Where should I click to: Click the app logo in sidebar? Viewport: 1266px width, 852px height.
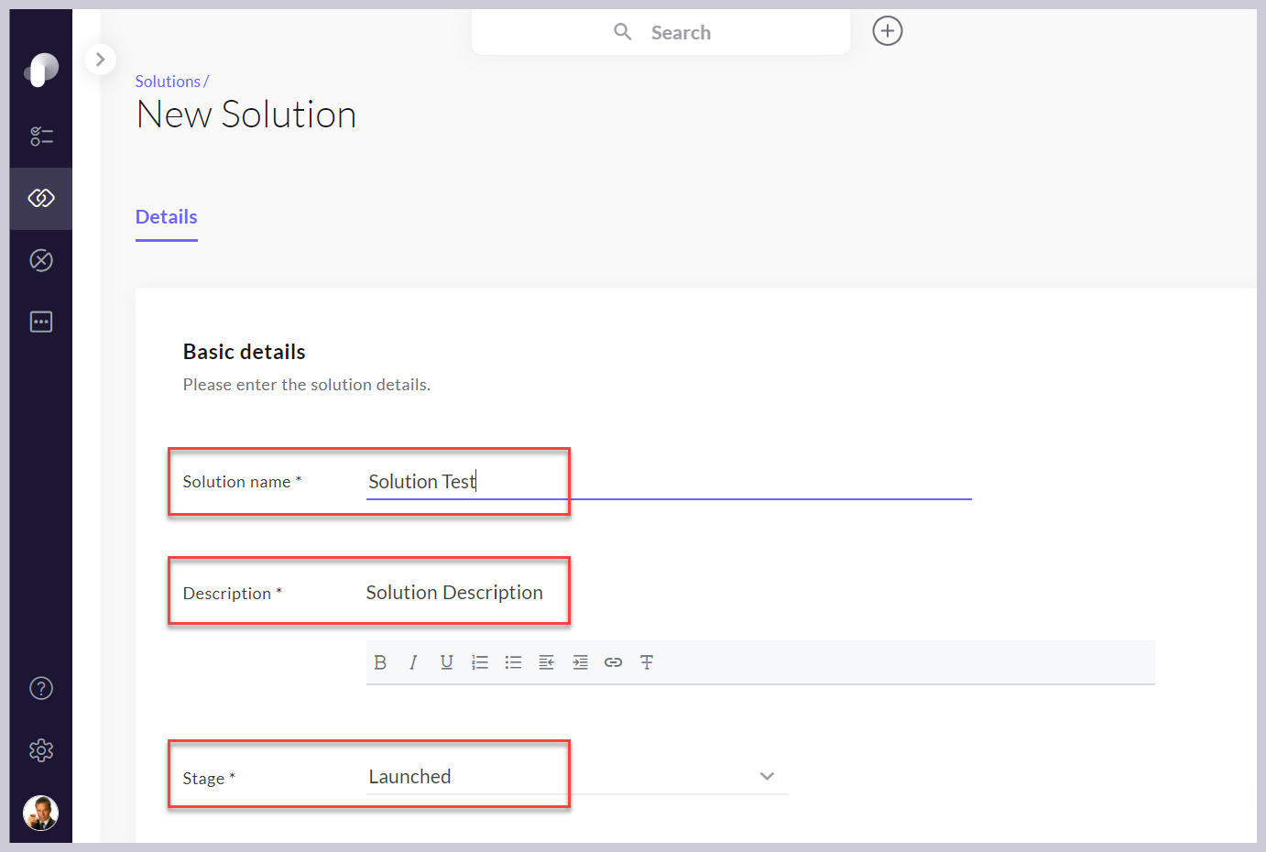click(41, 70)
